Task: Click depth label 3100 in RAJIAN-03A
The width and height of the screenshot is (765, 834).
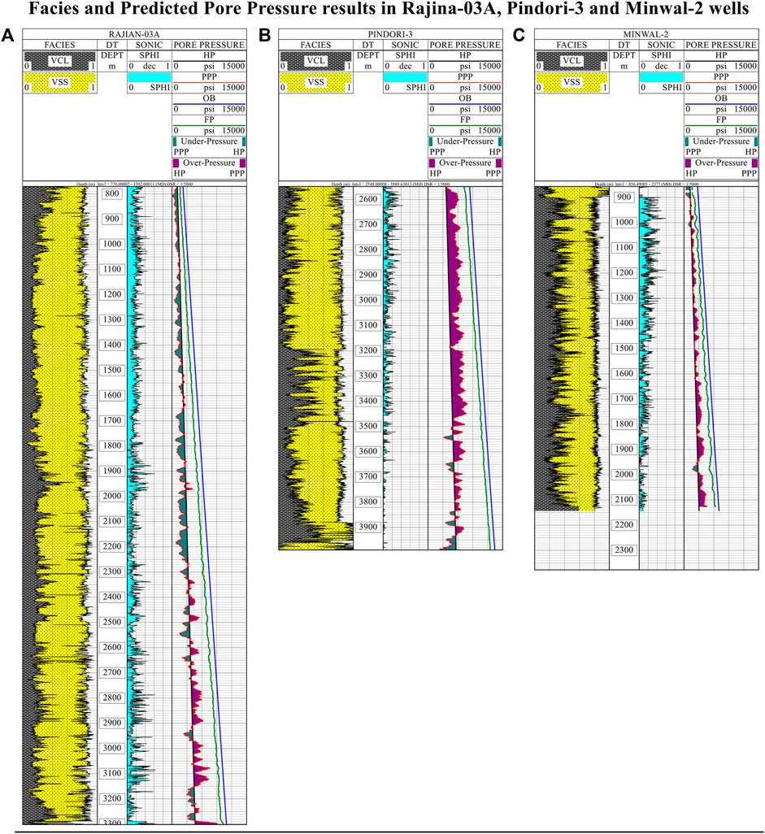Action: [x=111, y=773]
